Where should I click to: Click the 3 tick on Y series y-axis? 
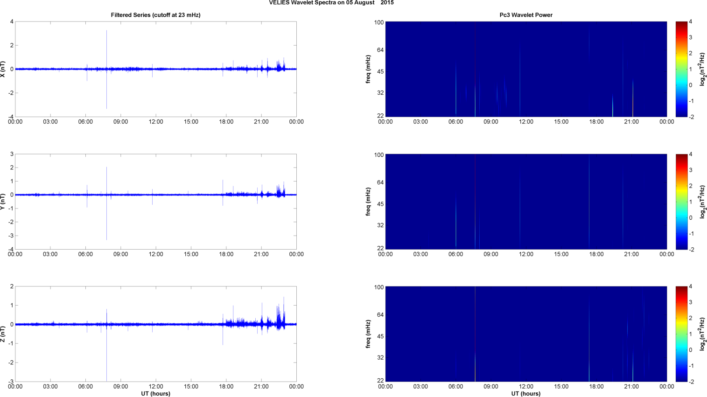[12, 154]
